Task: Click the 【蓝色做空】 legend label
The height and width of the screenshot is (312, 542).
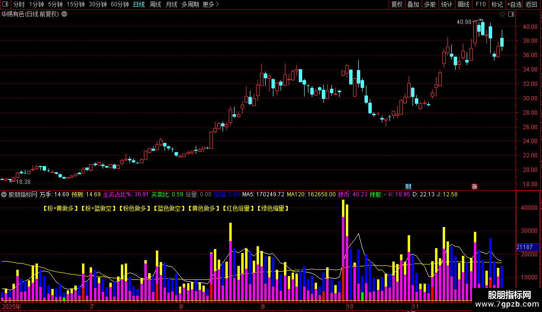Action: click(169, 208)
